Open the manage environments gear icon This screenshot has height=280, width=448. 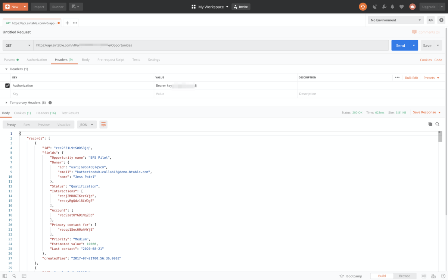tap(441, 20)
